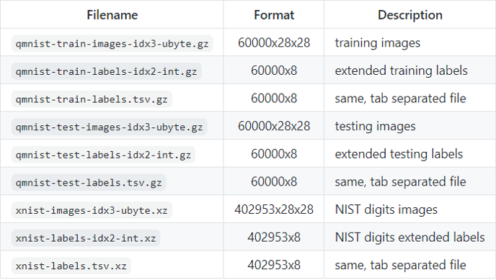
Task: Click the xnist-images-idx3-ubyte.xz filename
Action: click(x=92, y=210)
